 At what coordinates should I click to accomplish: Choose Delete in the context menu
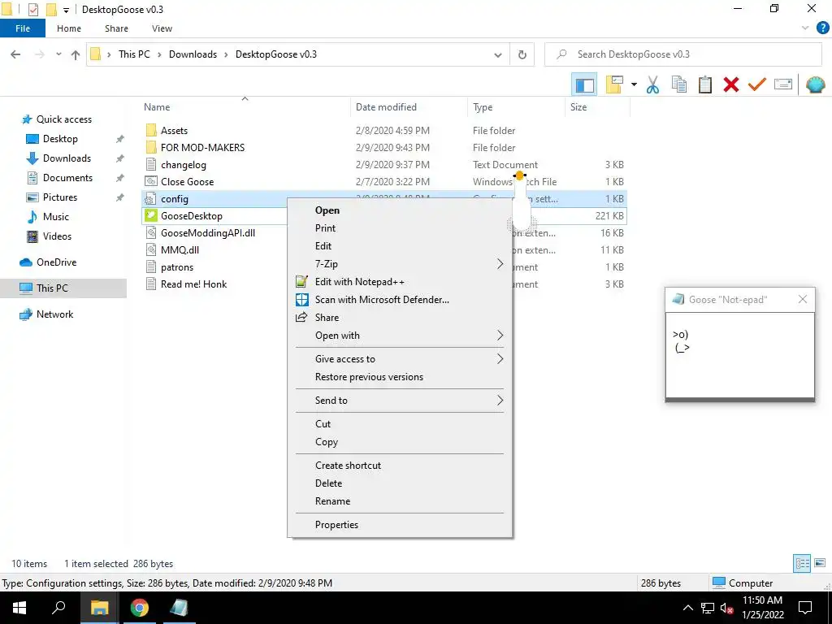(x=400, y=483)
